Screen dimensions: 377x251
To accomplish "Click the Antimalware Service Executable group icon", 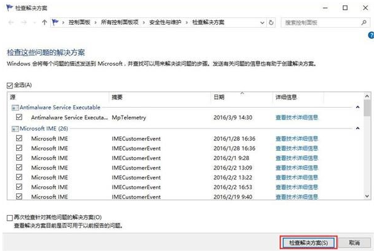I will [x=15, y=108].
